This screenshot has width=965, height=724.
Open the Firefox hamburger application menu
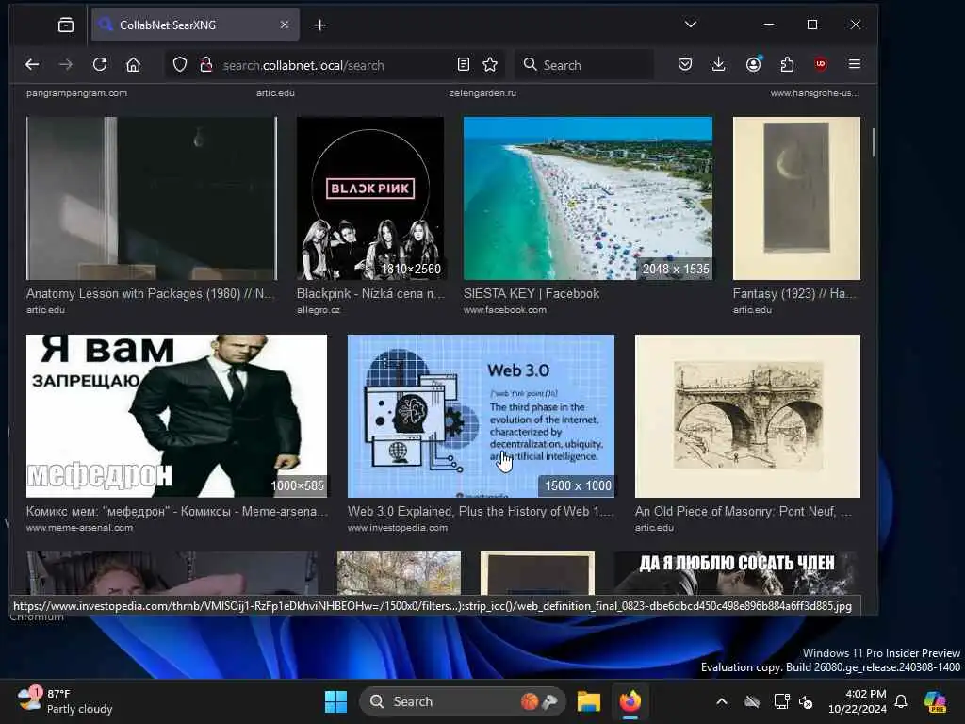click(x=854, y=65)
